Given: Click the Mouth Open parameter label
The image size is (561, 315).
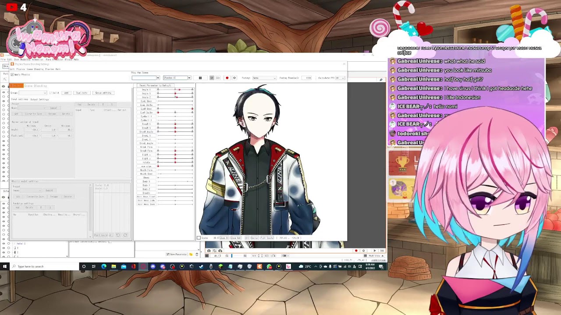Looking at the screenshot, I should (x=146, y=174).
